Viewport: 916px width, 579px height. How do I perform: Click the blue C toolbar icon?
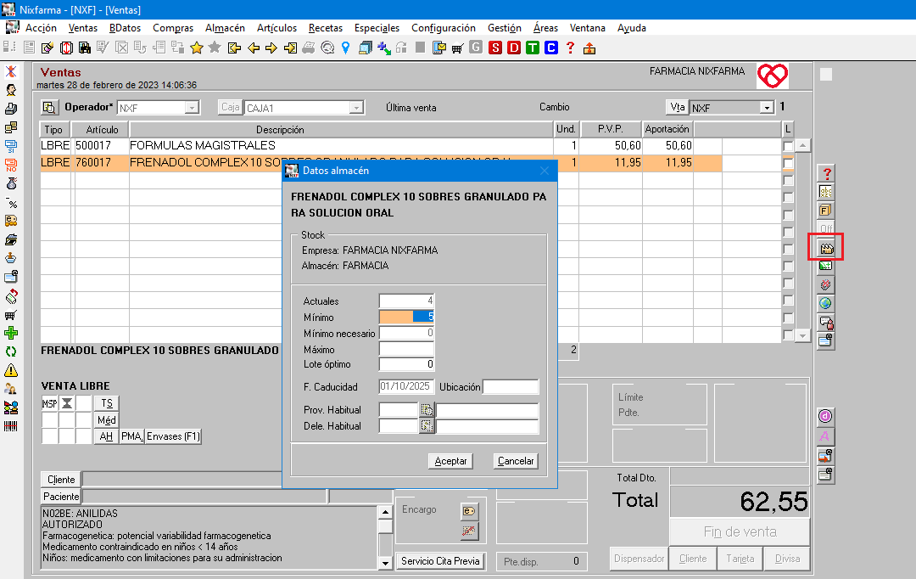point(551,48)
